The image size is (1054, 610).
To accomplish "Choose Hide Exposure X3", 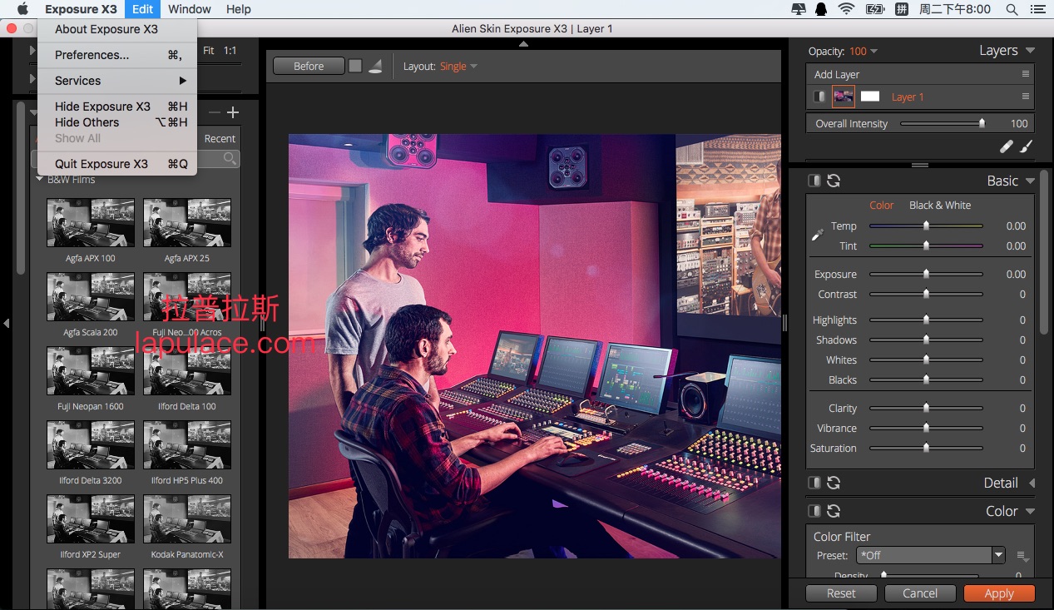I will [117, 107].
